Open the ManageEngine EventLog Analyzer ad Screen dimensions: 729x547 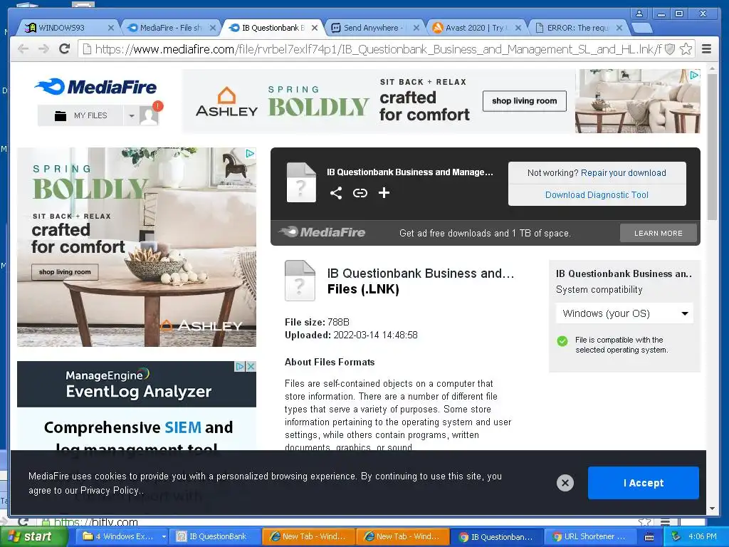(137, 405)
